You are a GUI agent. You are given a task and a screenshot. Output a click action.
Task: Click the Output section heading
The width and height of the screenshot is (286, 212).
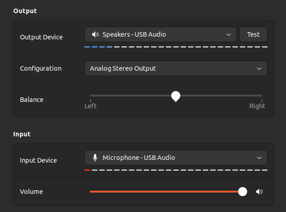[25, 11]
